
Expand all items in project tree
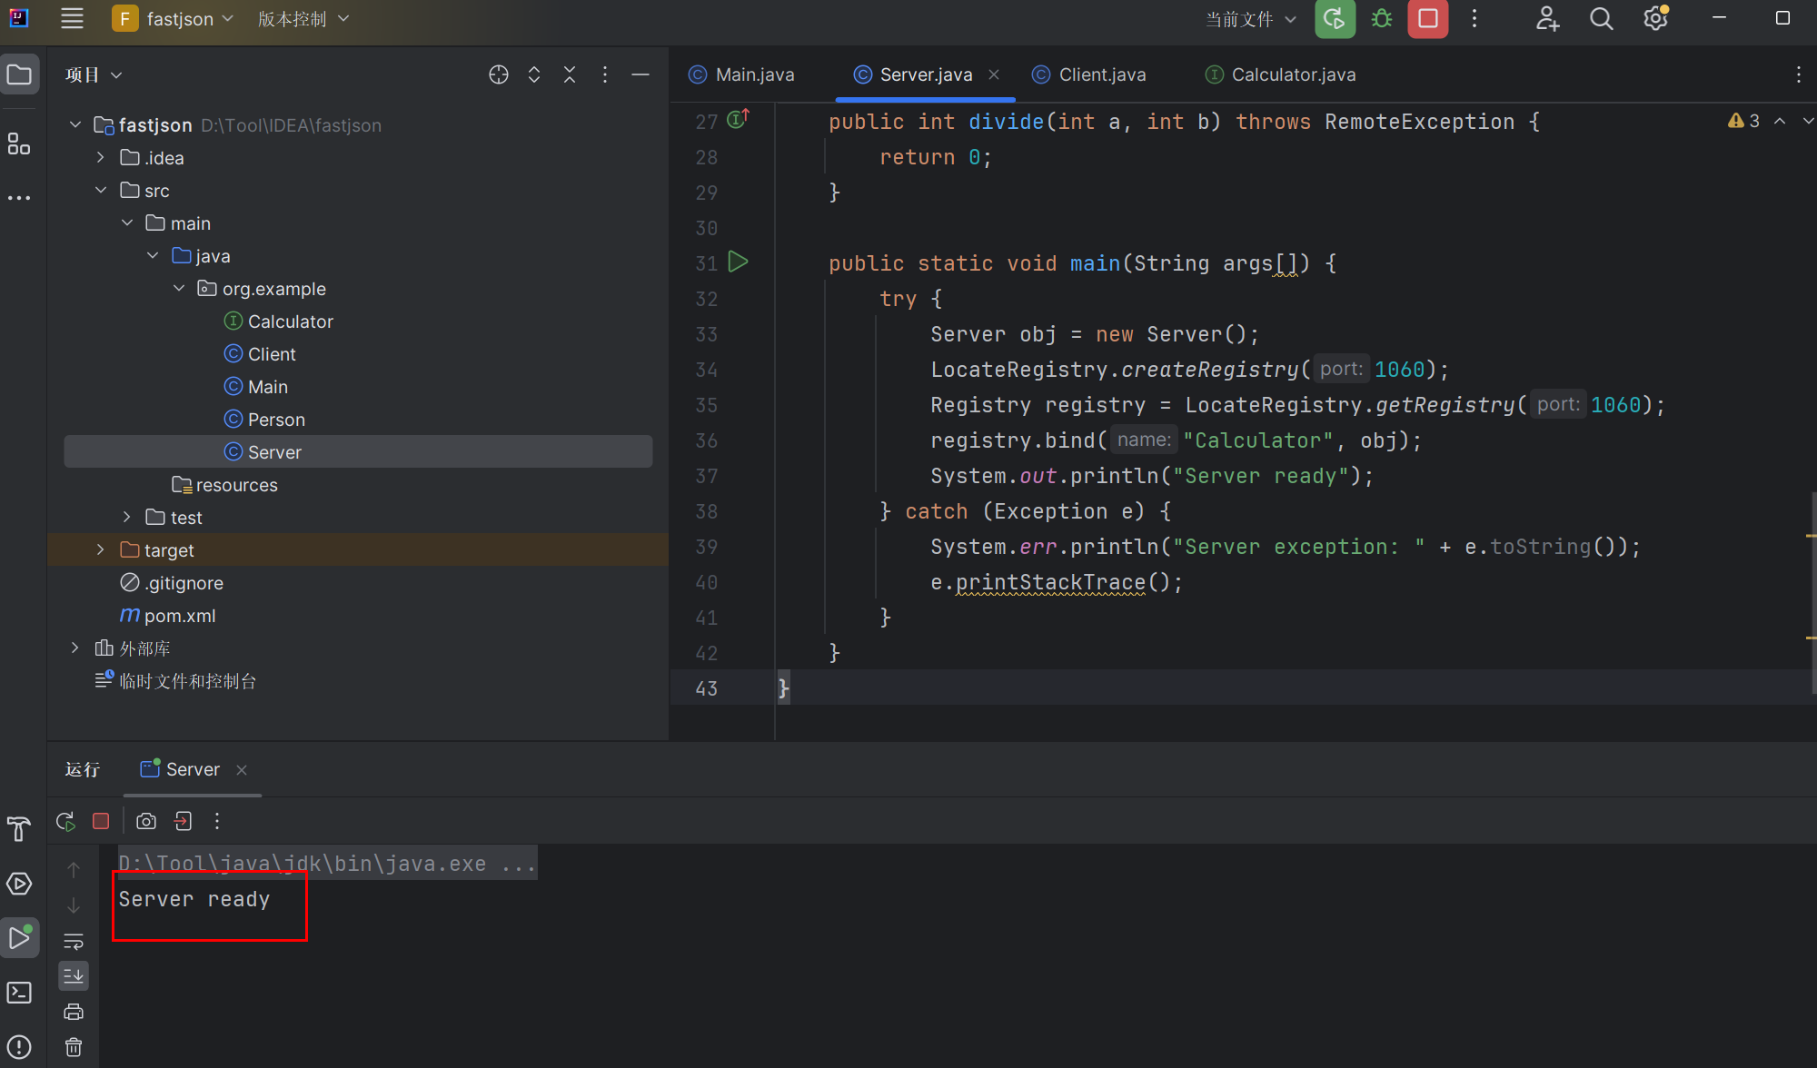pos(534,74)
